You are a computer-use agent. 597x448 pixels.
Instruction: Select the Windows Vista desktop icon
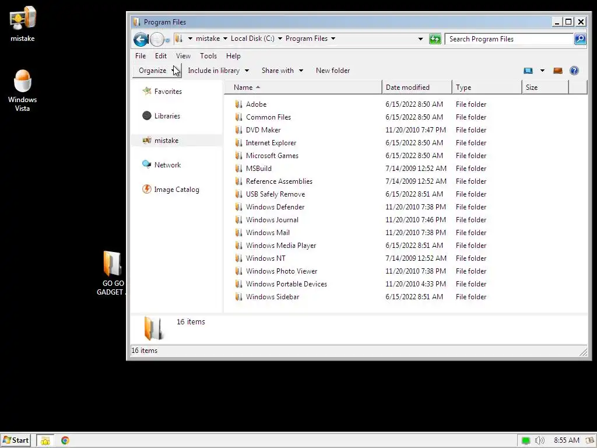coord(23,90)
